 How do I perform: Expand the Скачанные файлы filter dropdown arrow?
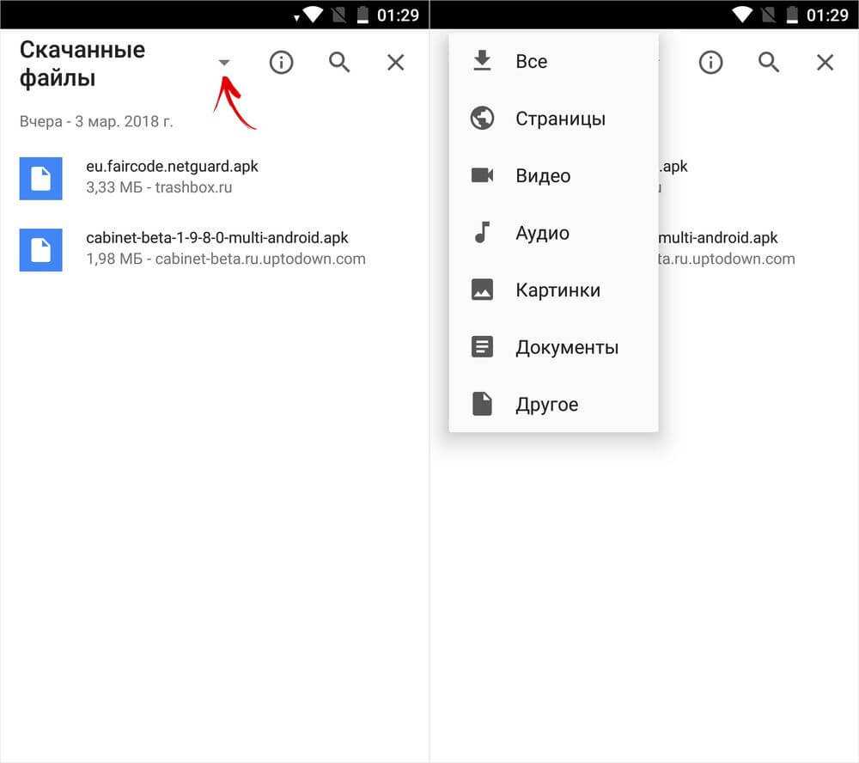(x=224, y=63)
